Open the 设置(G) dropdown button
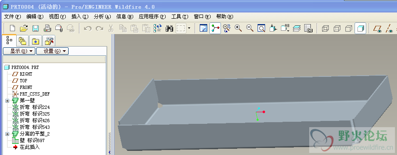This screenshot has width=397, height=155. tap(52, 51)
